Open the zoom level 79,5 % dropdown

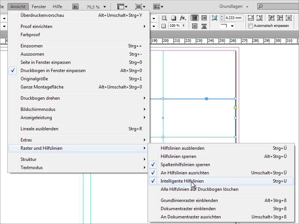click(105, 7)
